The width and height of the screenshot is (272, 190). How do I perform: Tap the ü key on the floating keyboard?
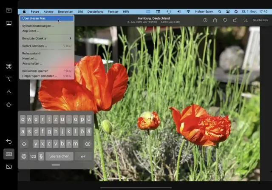(89, 119)
